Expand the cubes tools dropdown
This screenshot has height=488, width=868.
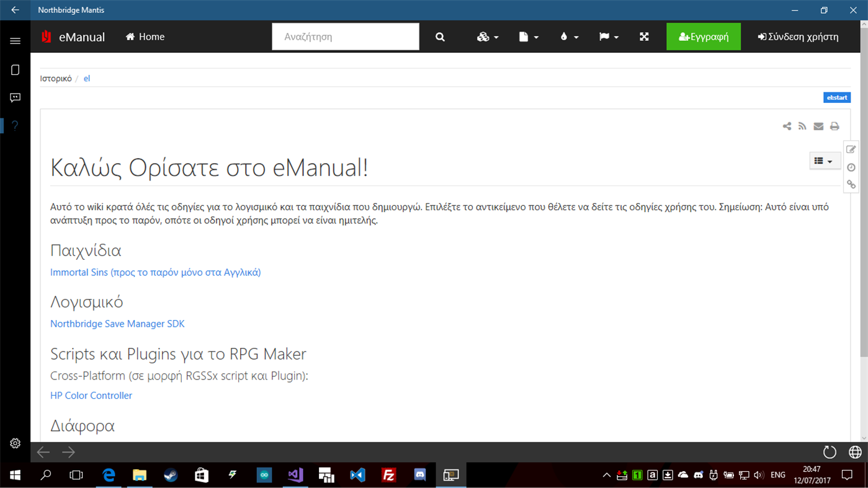click(x=488, y=37)
